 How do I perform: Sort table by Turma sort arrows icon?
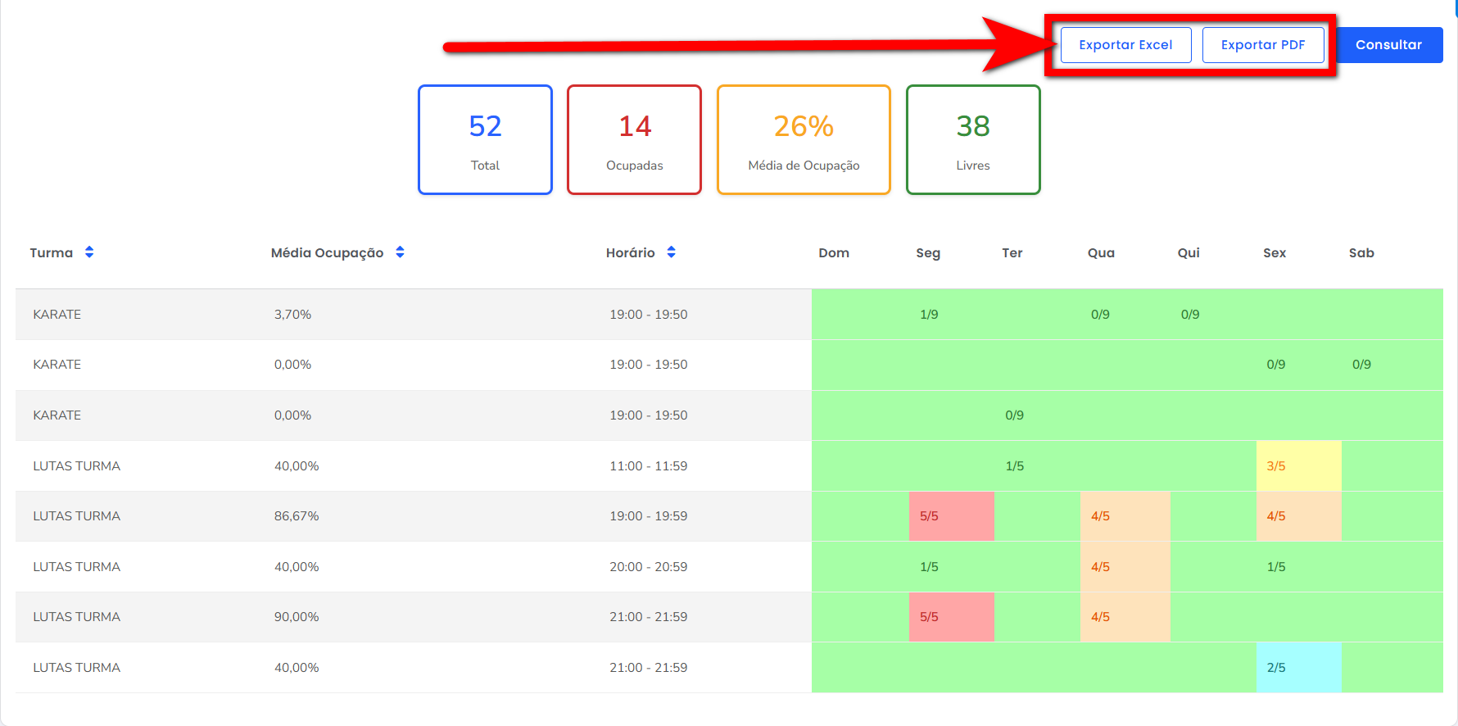tap(89, 252)
